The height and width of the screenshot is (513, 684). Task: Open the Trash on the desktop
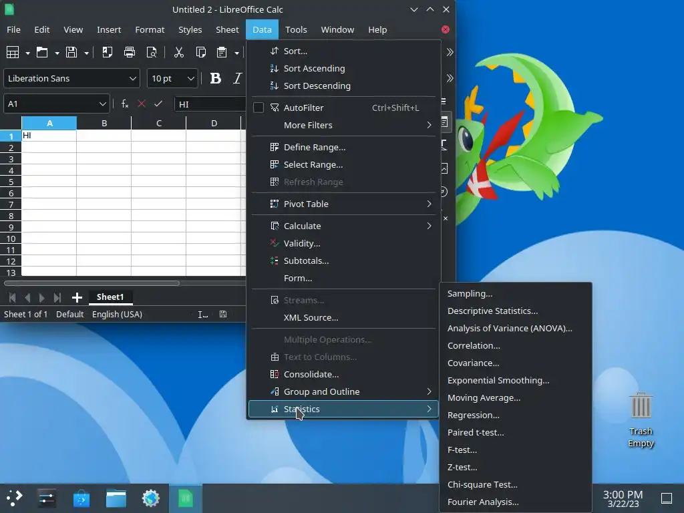(x=641, y=419)
